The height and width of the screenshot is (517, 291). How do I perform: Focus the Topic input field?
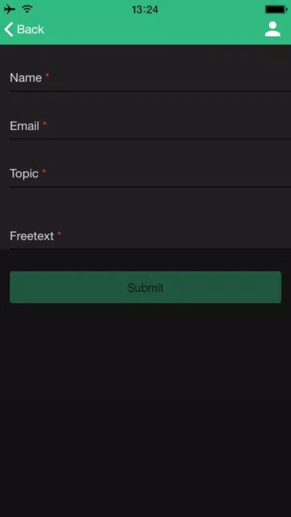point(150,174)
